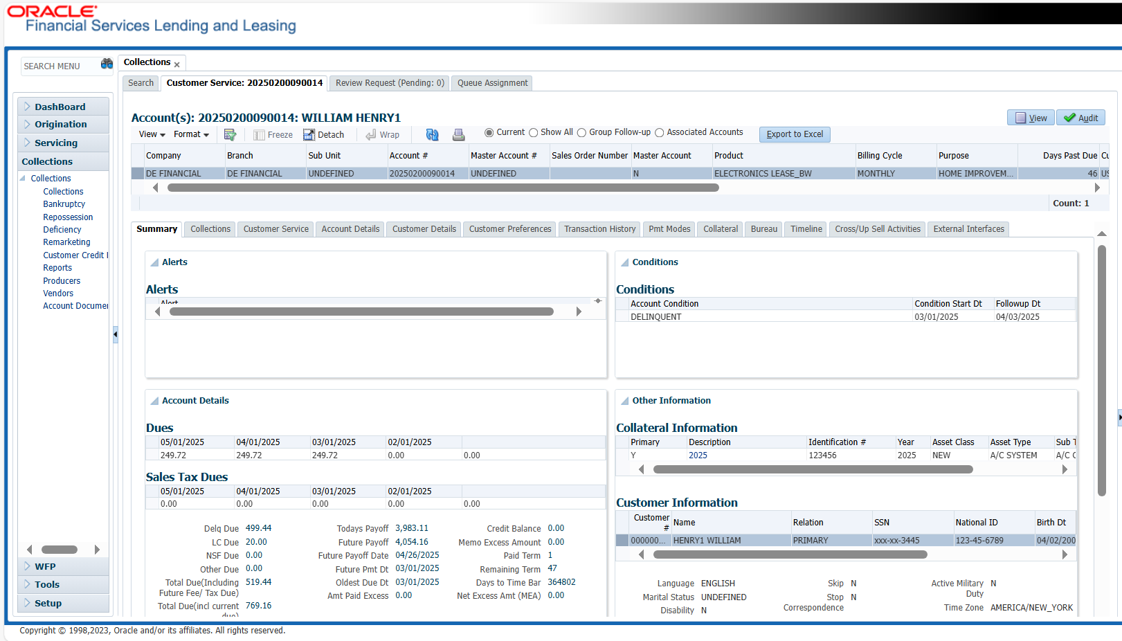This screenshot has width=1122, height=641.
Task: Open the Timeline sub-tab
Action: 806,229
